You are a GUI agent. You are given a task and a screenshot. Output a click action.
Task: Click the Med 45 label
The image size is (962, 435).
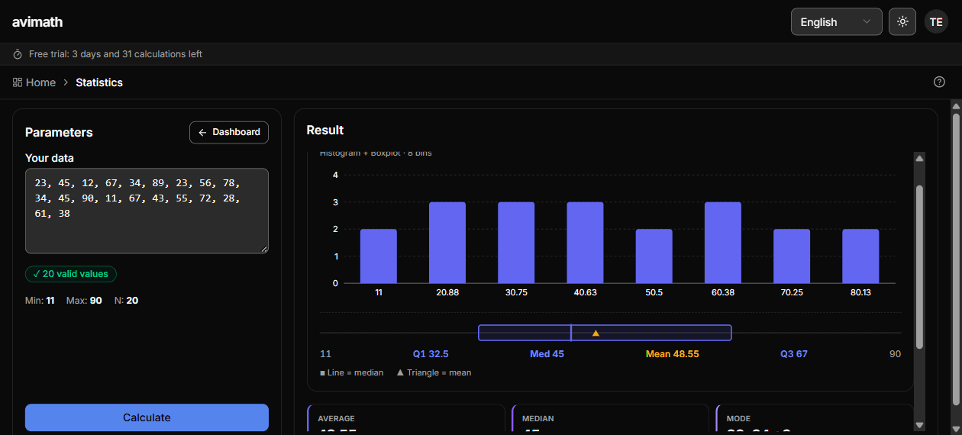(x=547, y=354)
